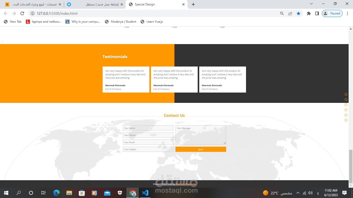Viewport: 353px width, 198px height.
Task: Open the Why is your computer bookmark
Action: coord(83,22)
